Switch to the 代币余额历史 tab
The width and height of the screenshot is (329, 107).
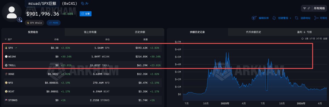click(x=253, y=32)
